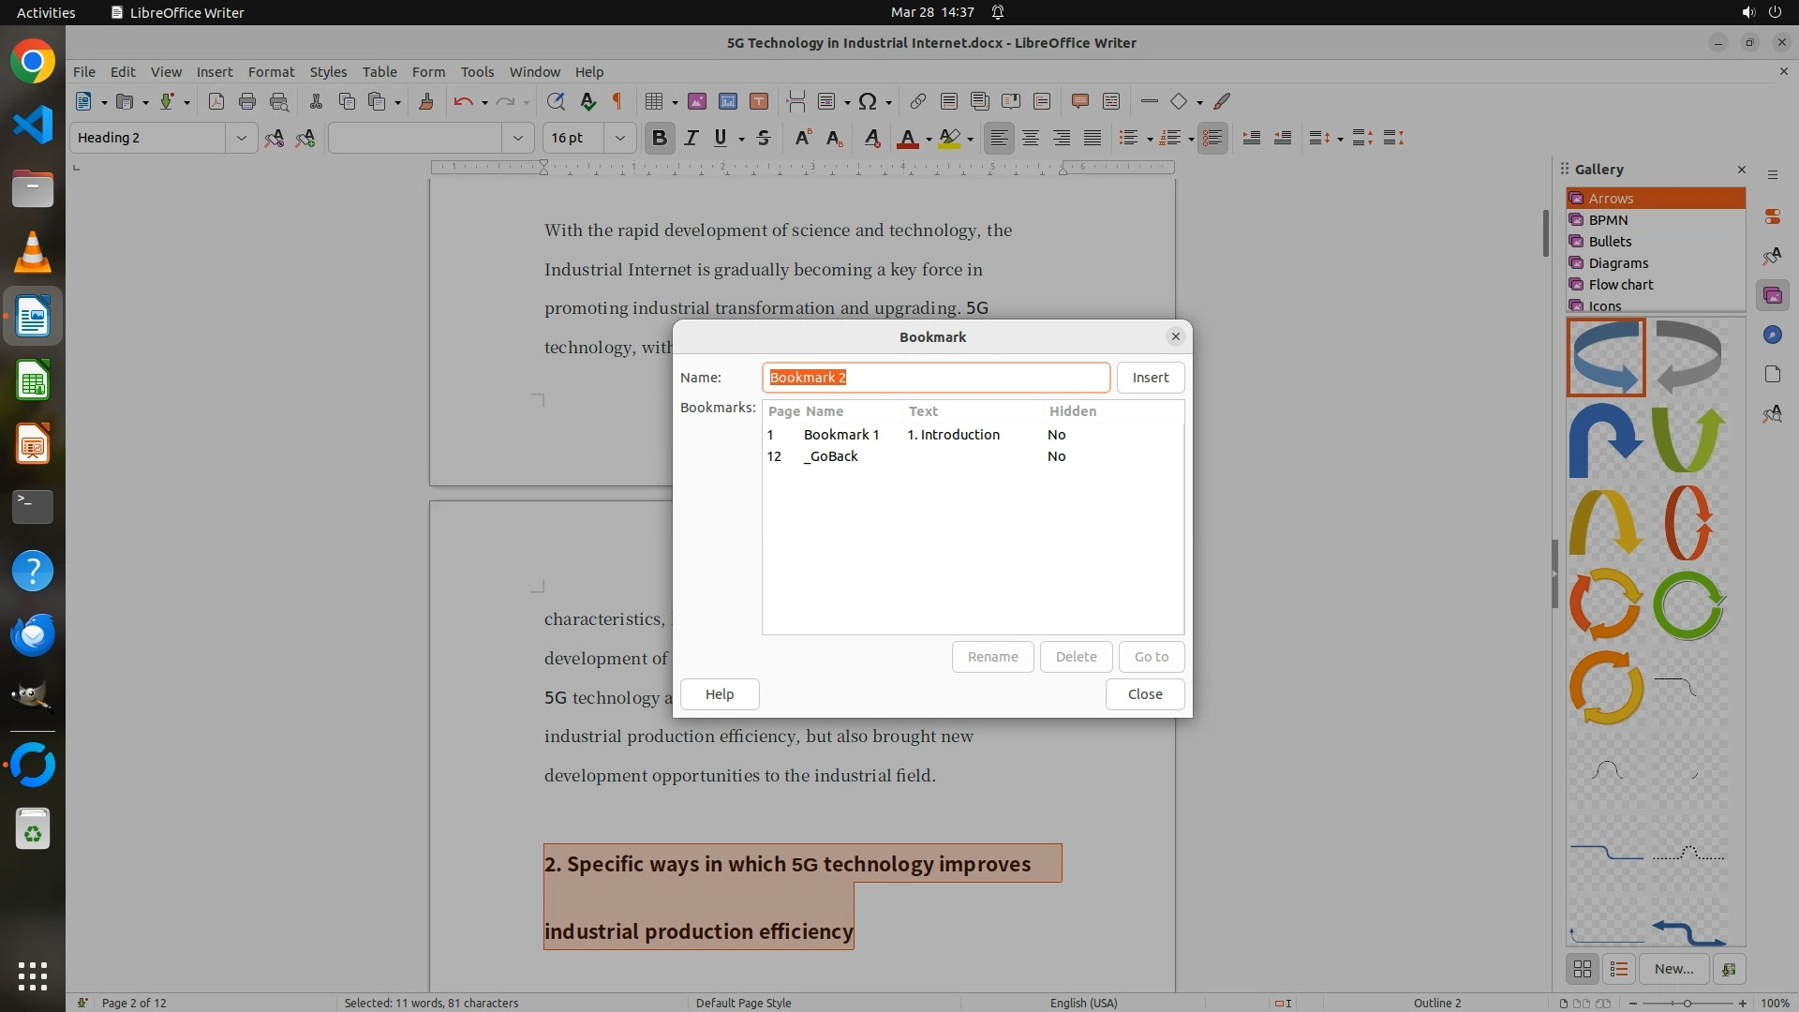
Task: Toggle Bold formatting button
Action: 660,138
